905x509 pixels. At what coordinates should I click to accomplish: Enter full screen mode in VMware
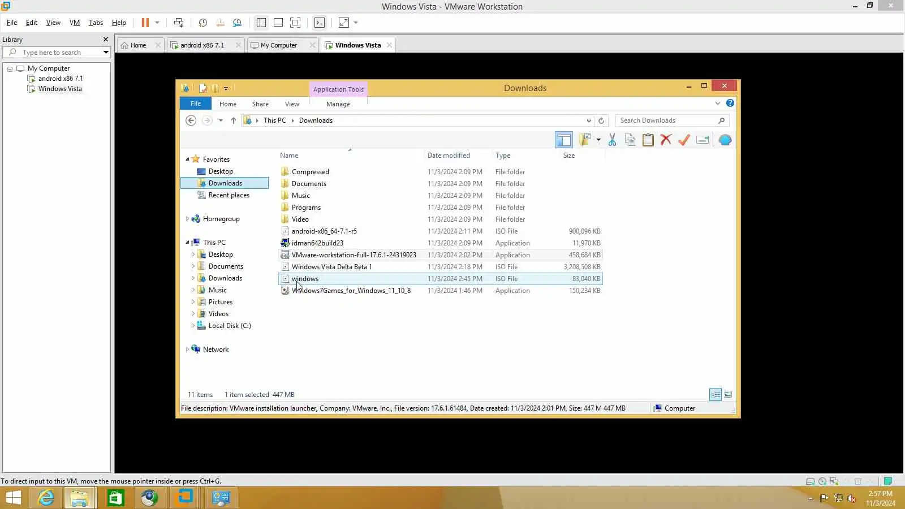coord(295,23)
